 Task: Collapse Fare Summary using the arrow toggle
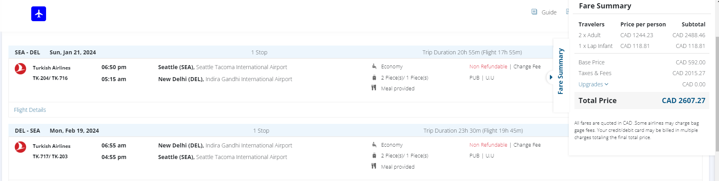pos(551,77)
